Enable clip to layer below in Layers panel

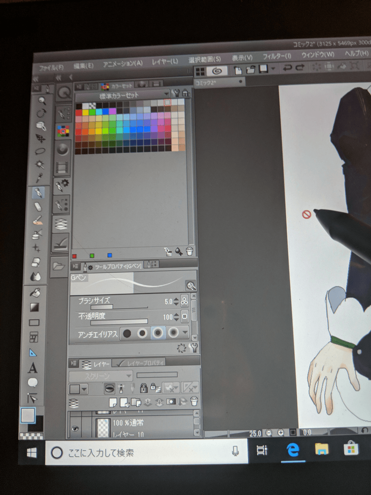coord(110,388)
